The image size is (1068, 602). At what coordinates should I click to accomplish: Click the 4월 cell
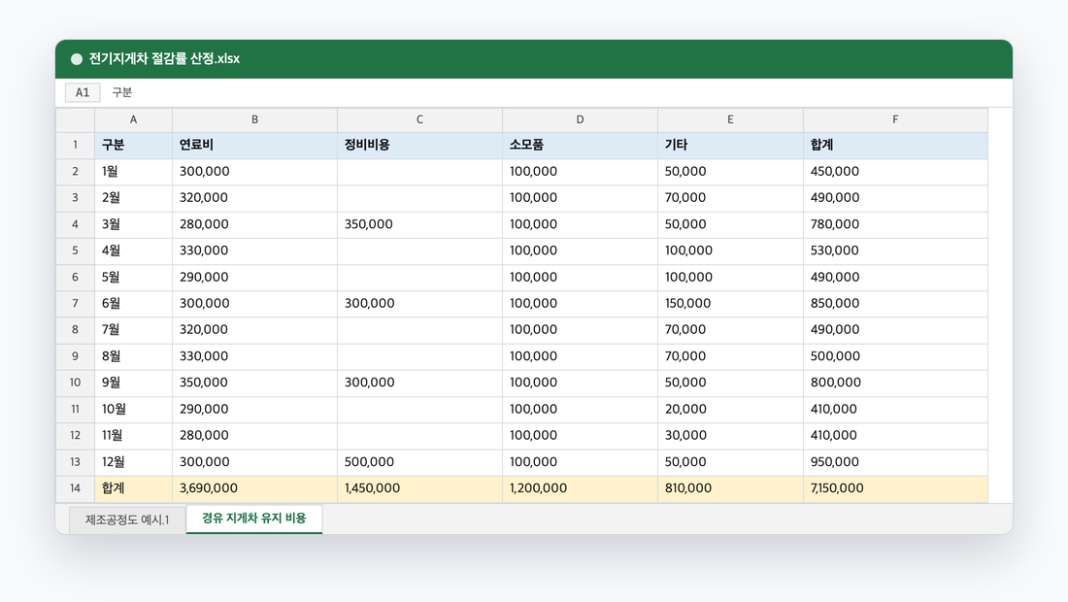point(134,251)
